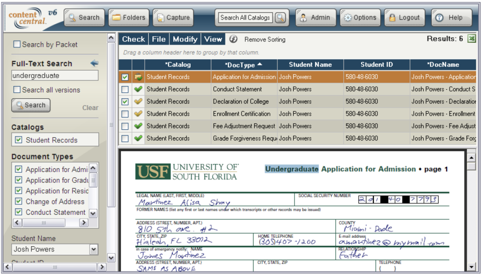482x275 pixels.
Task: Click the Student ID column header
Action: tap(377, 65)
